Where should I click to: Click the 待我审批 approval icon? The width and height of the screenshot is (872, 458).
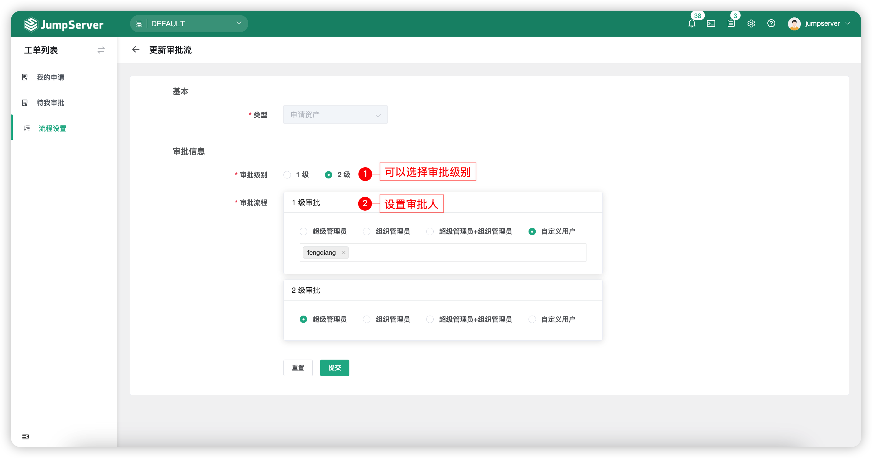tap(25, 103)
